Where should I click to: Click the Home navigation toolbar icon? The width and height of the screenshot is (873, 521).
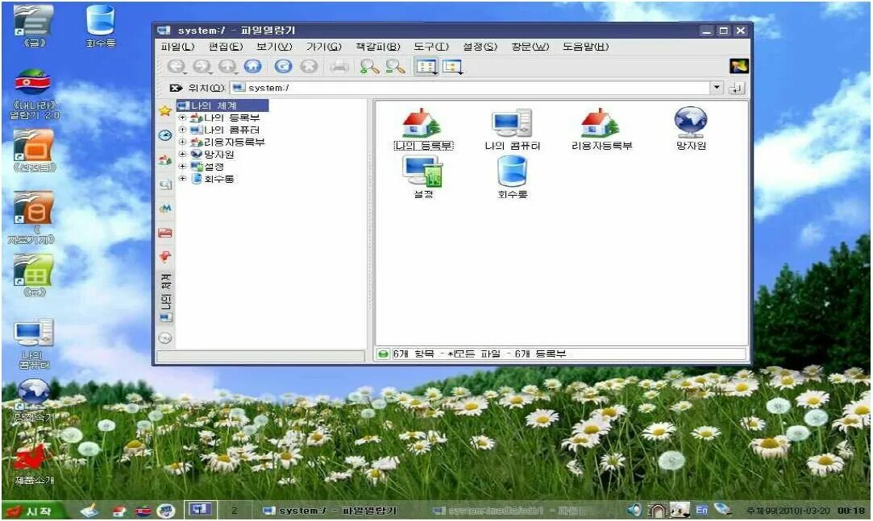252,67
